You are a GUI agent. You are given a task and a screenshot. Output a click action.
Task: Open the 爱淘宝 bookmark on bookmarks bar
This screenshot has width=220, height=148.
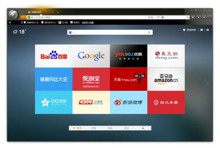[x=75, y=22]
